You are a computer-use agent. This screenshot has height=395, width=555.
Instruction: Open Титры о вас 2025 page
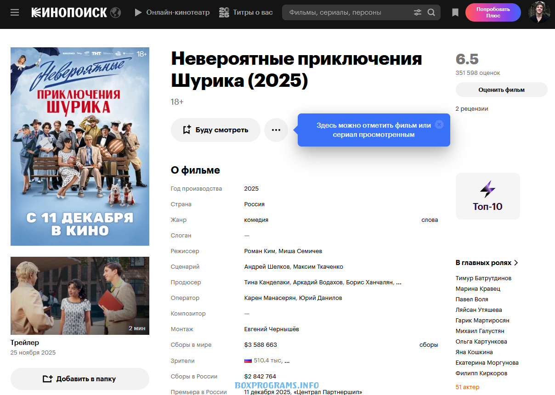(x=246, y=12)
